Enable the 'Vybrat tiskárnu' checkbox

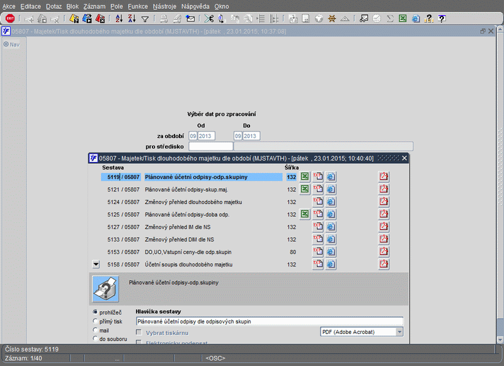[139, 332]
